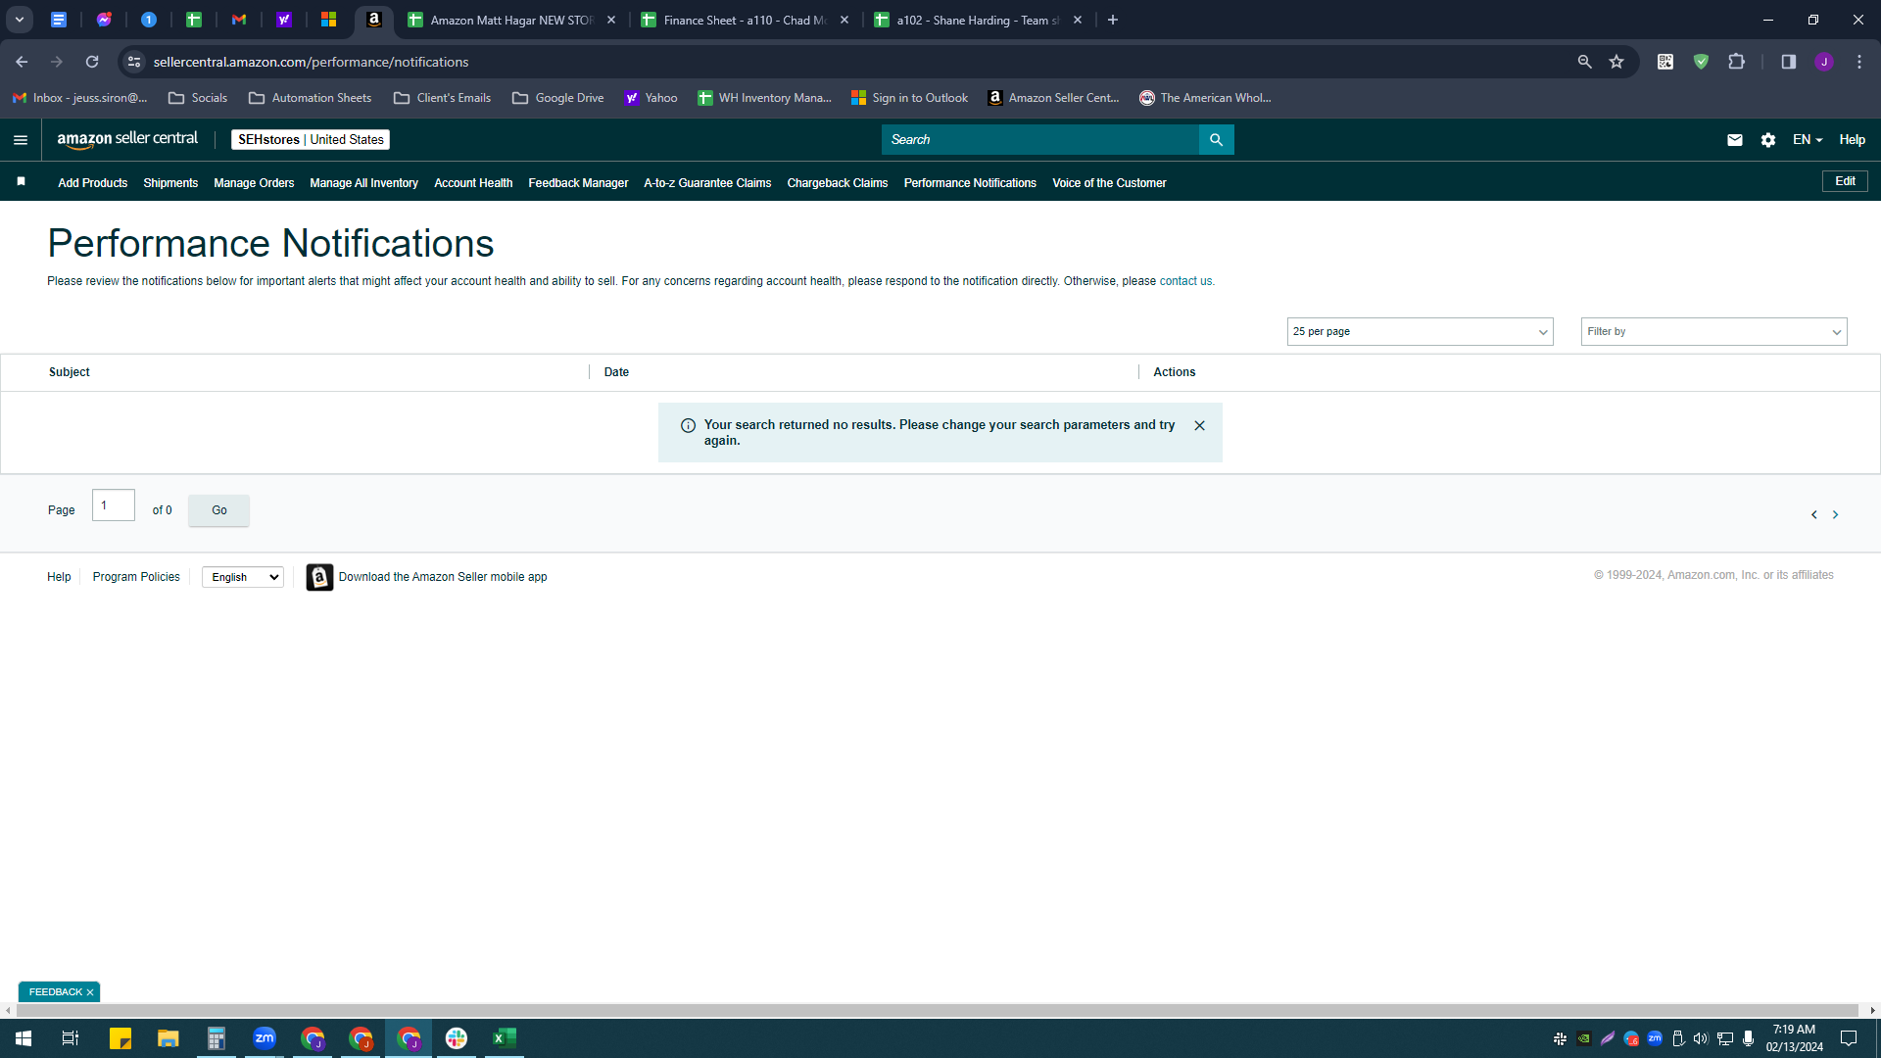Open Google Drive bookmark folder

click(x=557, y=98)
